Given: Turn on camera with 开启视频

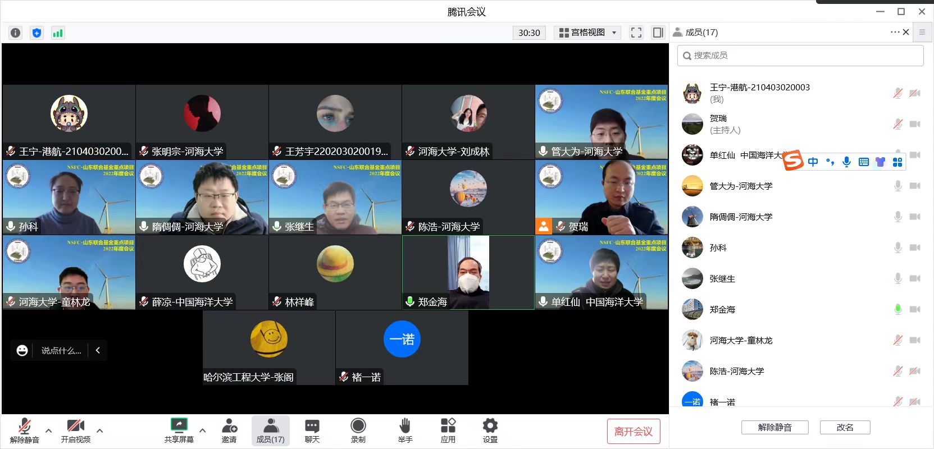Looking at the screenshot, I should [x=76, y=430].
